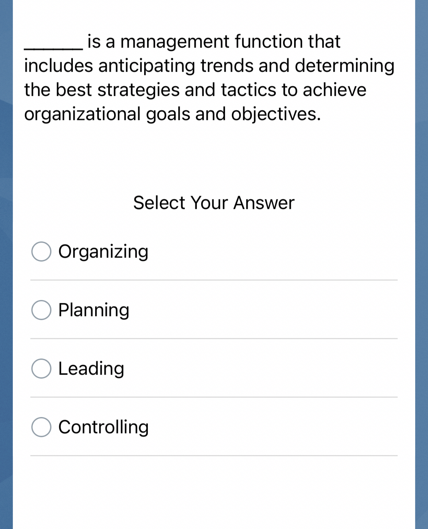Image resolution: width=428 pixels, height=529 pixels.
Task: Select the Leading radio button
Action: coord(42,369)
